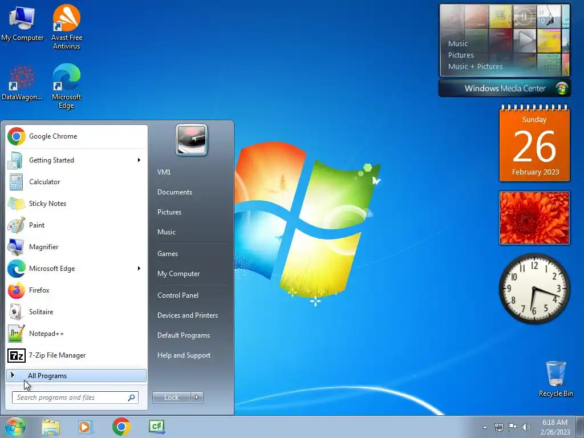Click the network status tray icon
The height and width of the screenshot is (438, 584).
click(x=498, y=427)
